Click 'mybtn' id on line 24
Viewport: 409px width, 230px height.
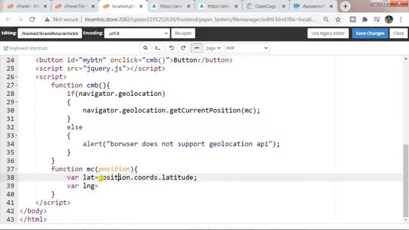pos(93,60)
